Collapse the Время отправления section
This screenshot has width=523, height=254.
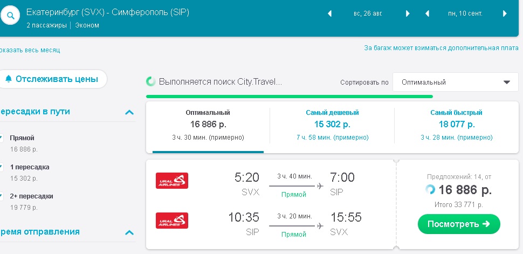pyautogui.click(x=129, y=232)
